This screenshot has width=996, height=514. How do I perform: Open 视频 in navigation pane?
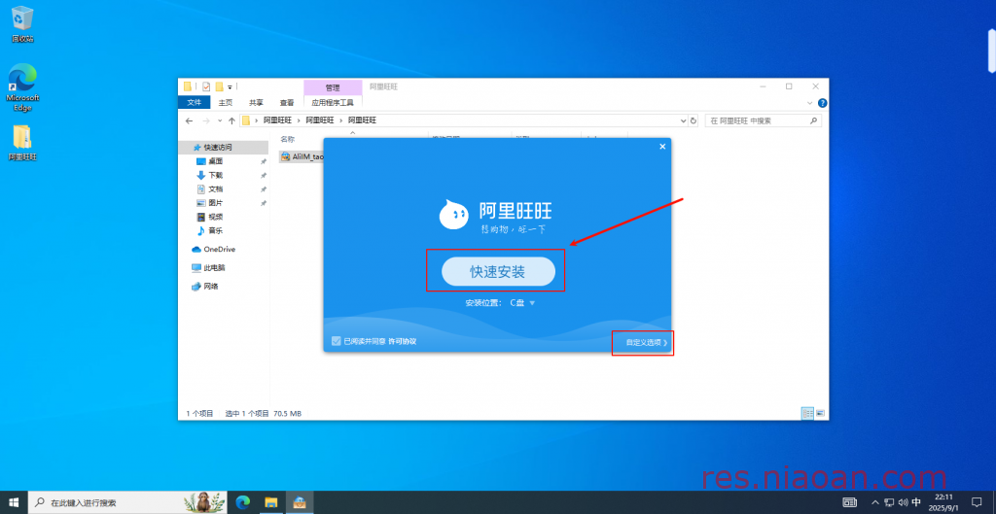coord(215,217)
